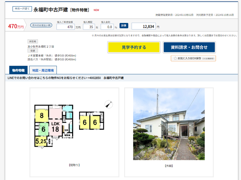Open the 外観 exterior house photo
Viewport: 241px width, 180px height.
pos(169,124)
